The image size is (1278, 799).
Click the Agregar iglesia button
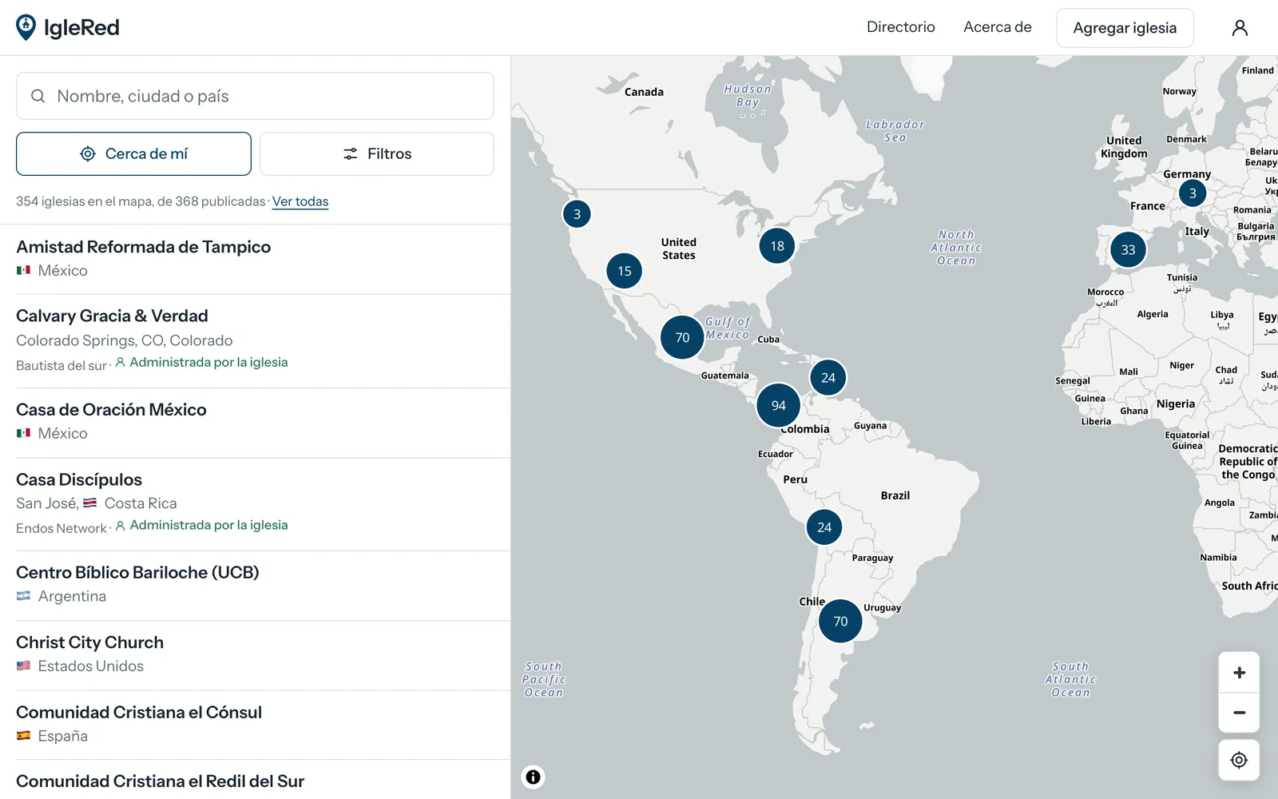click(x=1125, y=28)
